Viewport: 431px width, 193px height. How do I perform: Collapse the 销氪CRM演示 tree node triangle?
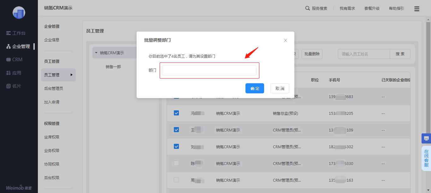coord(96,53)
